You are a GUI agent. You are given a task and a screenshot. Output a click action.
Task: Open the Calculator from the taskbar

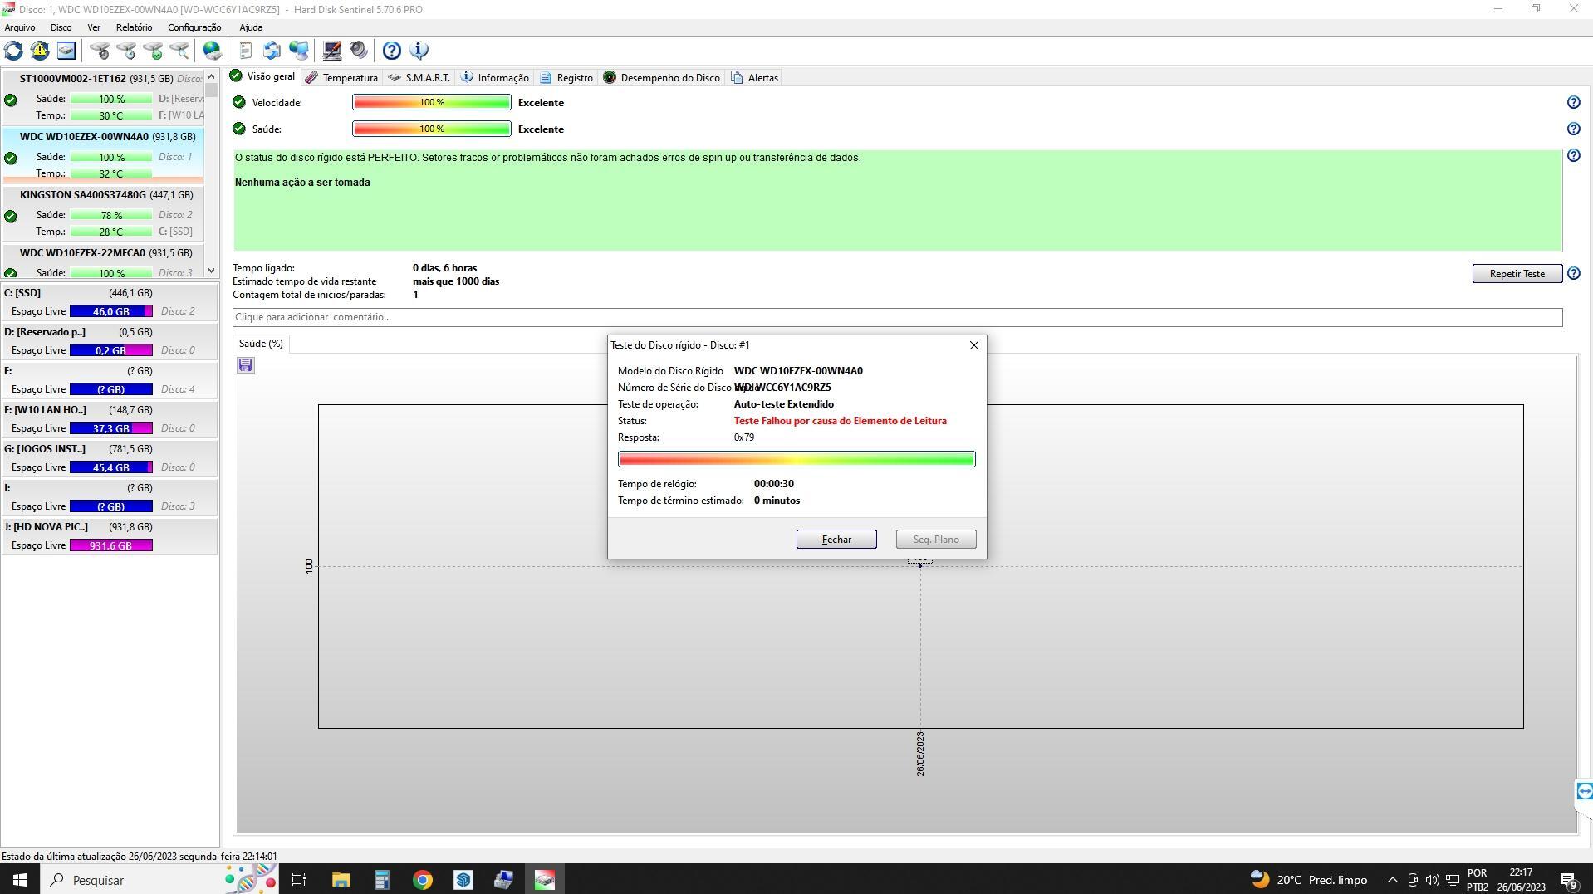coord(381,880)
